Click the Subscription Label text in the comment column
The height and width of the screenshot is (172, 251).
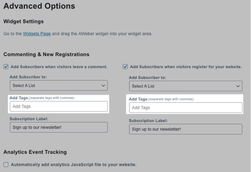30,119
